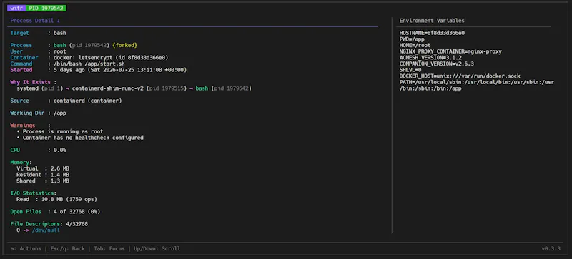This screenshot has width=572, height=259.
Task: Click the Command /bin/bash /app/start.sh
Action: point(89,64)
